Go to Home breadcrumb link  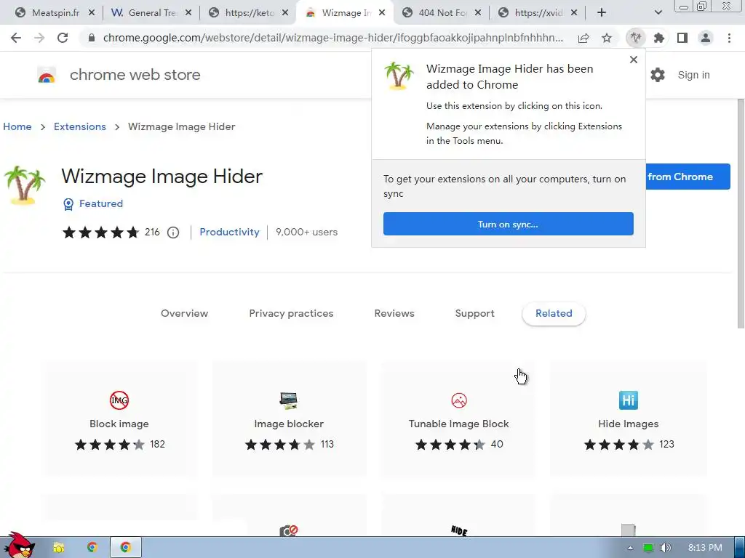coord(17,126)
